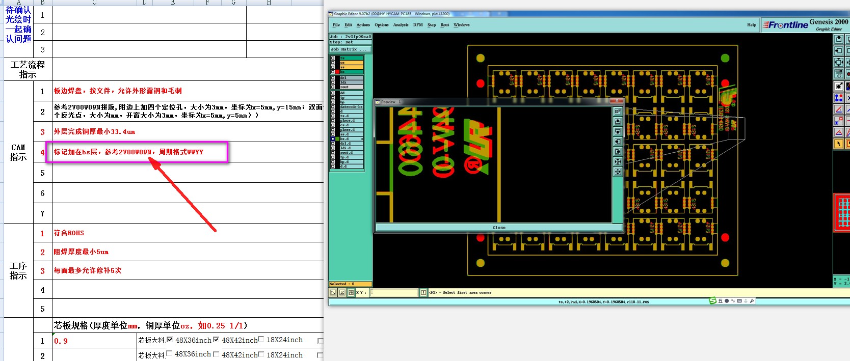Click the Sogou IME keyboard icon

739,300
